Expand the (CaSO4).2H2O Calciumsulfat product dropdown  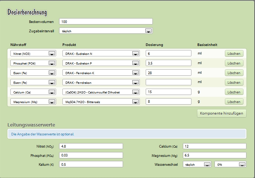pyautogui.click(x=101, y=92)
